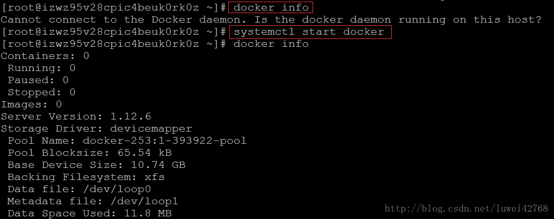Click the 'Pool Blocksize: 65.54 kB' line

[x=90, y=153]
